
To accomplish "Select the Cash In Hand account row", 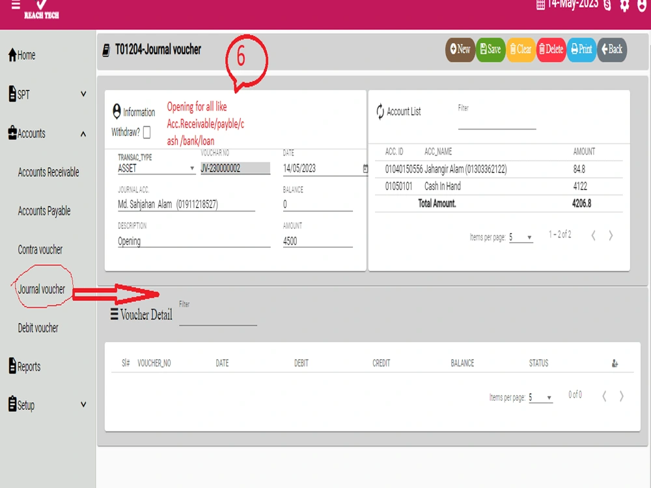I will [x=499, y=186].
